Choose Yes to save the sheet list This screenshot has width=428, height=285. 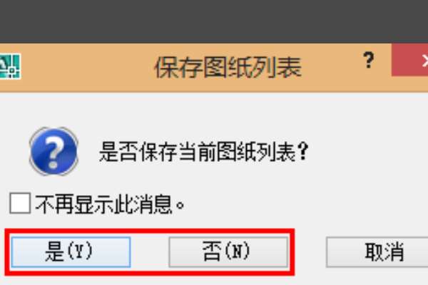[71, 252]
